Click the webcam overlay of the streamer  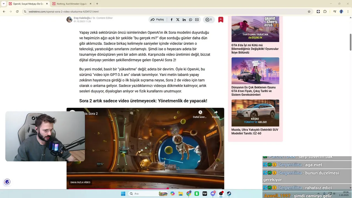[45, 136]
